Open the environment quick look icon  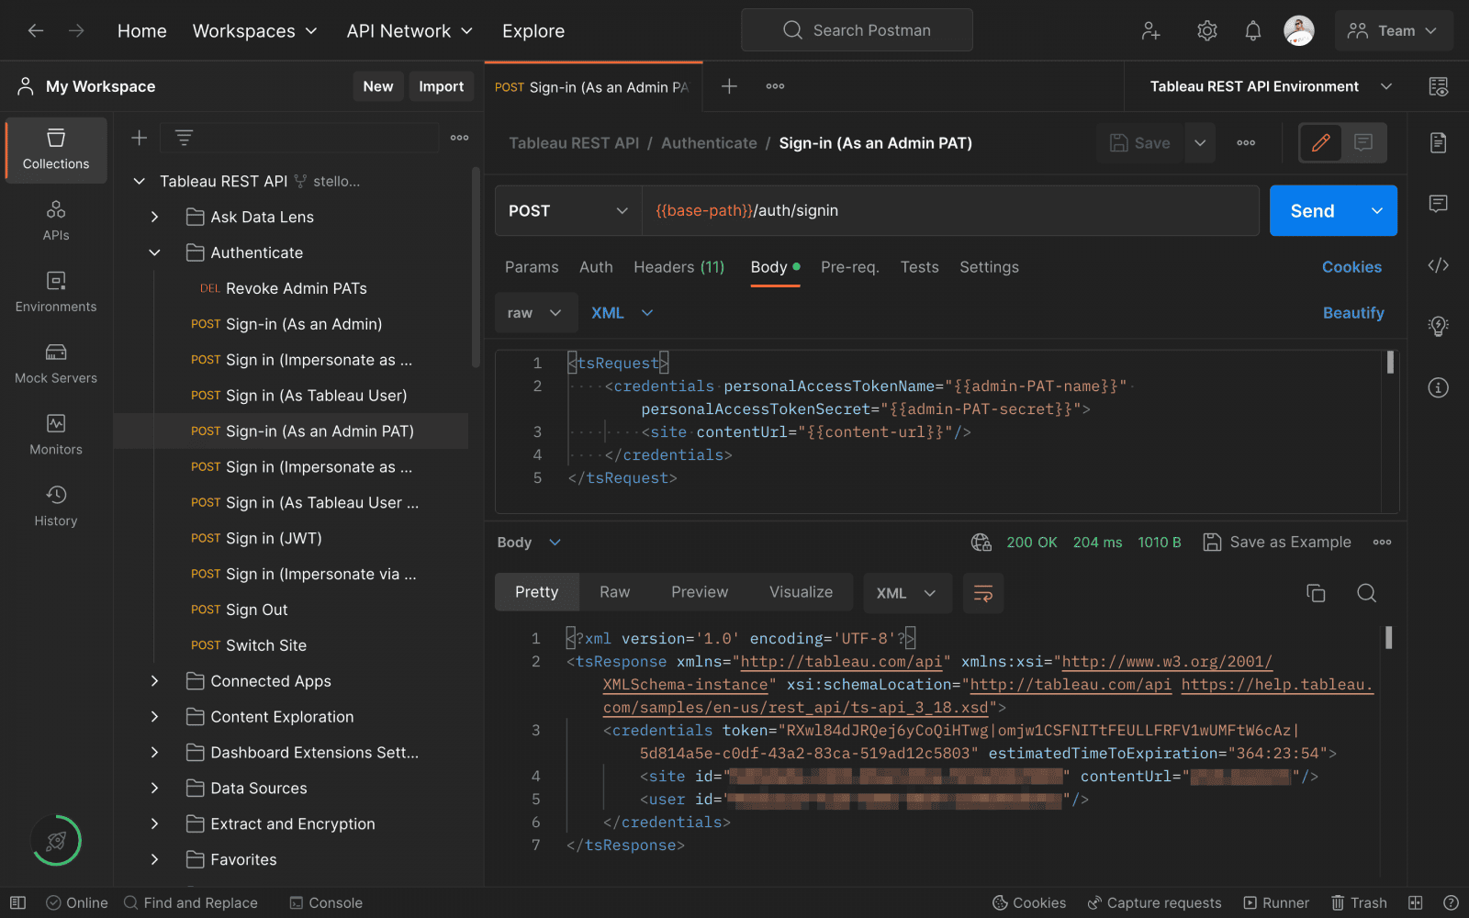tap(1439, 86)
